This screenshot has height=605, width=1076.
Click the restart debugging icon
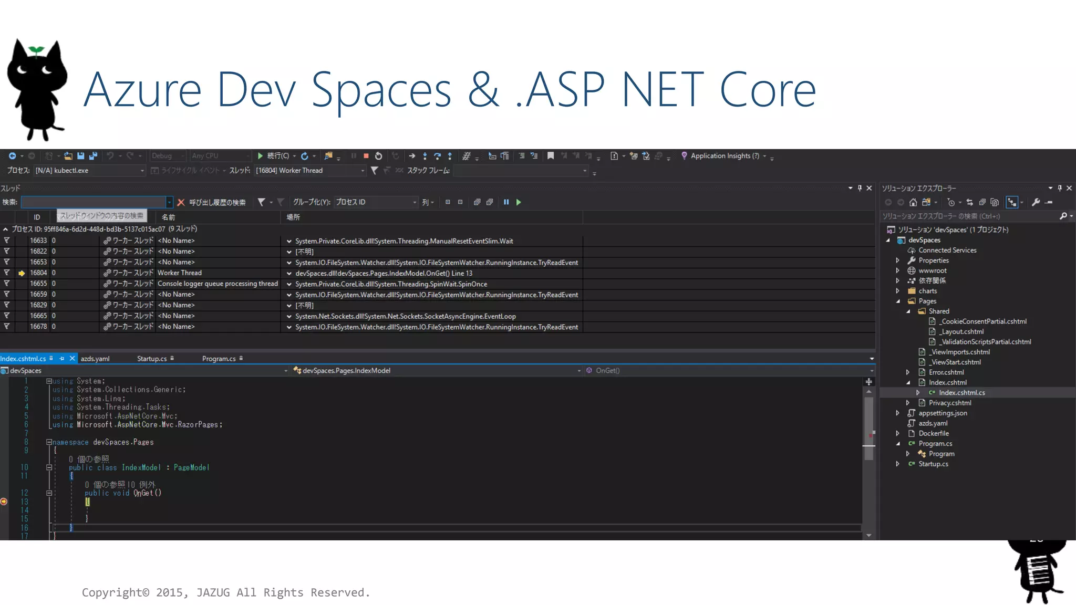pos(378,156)
